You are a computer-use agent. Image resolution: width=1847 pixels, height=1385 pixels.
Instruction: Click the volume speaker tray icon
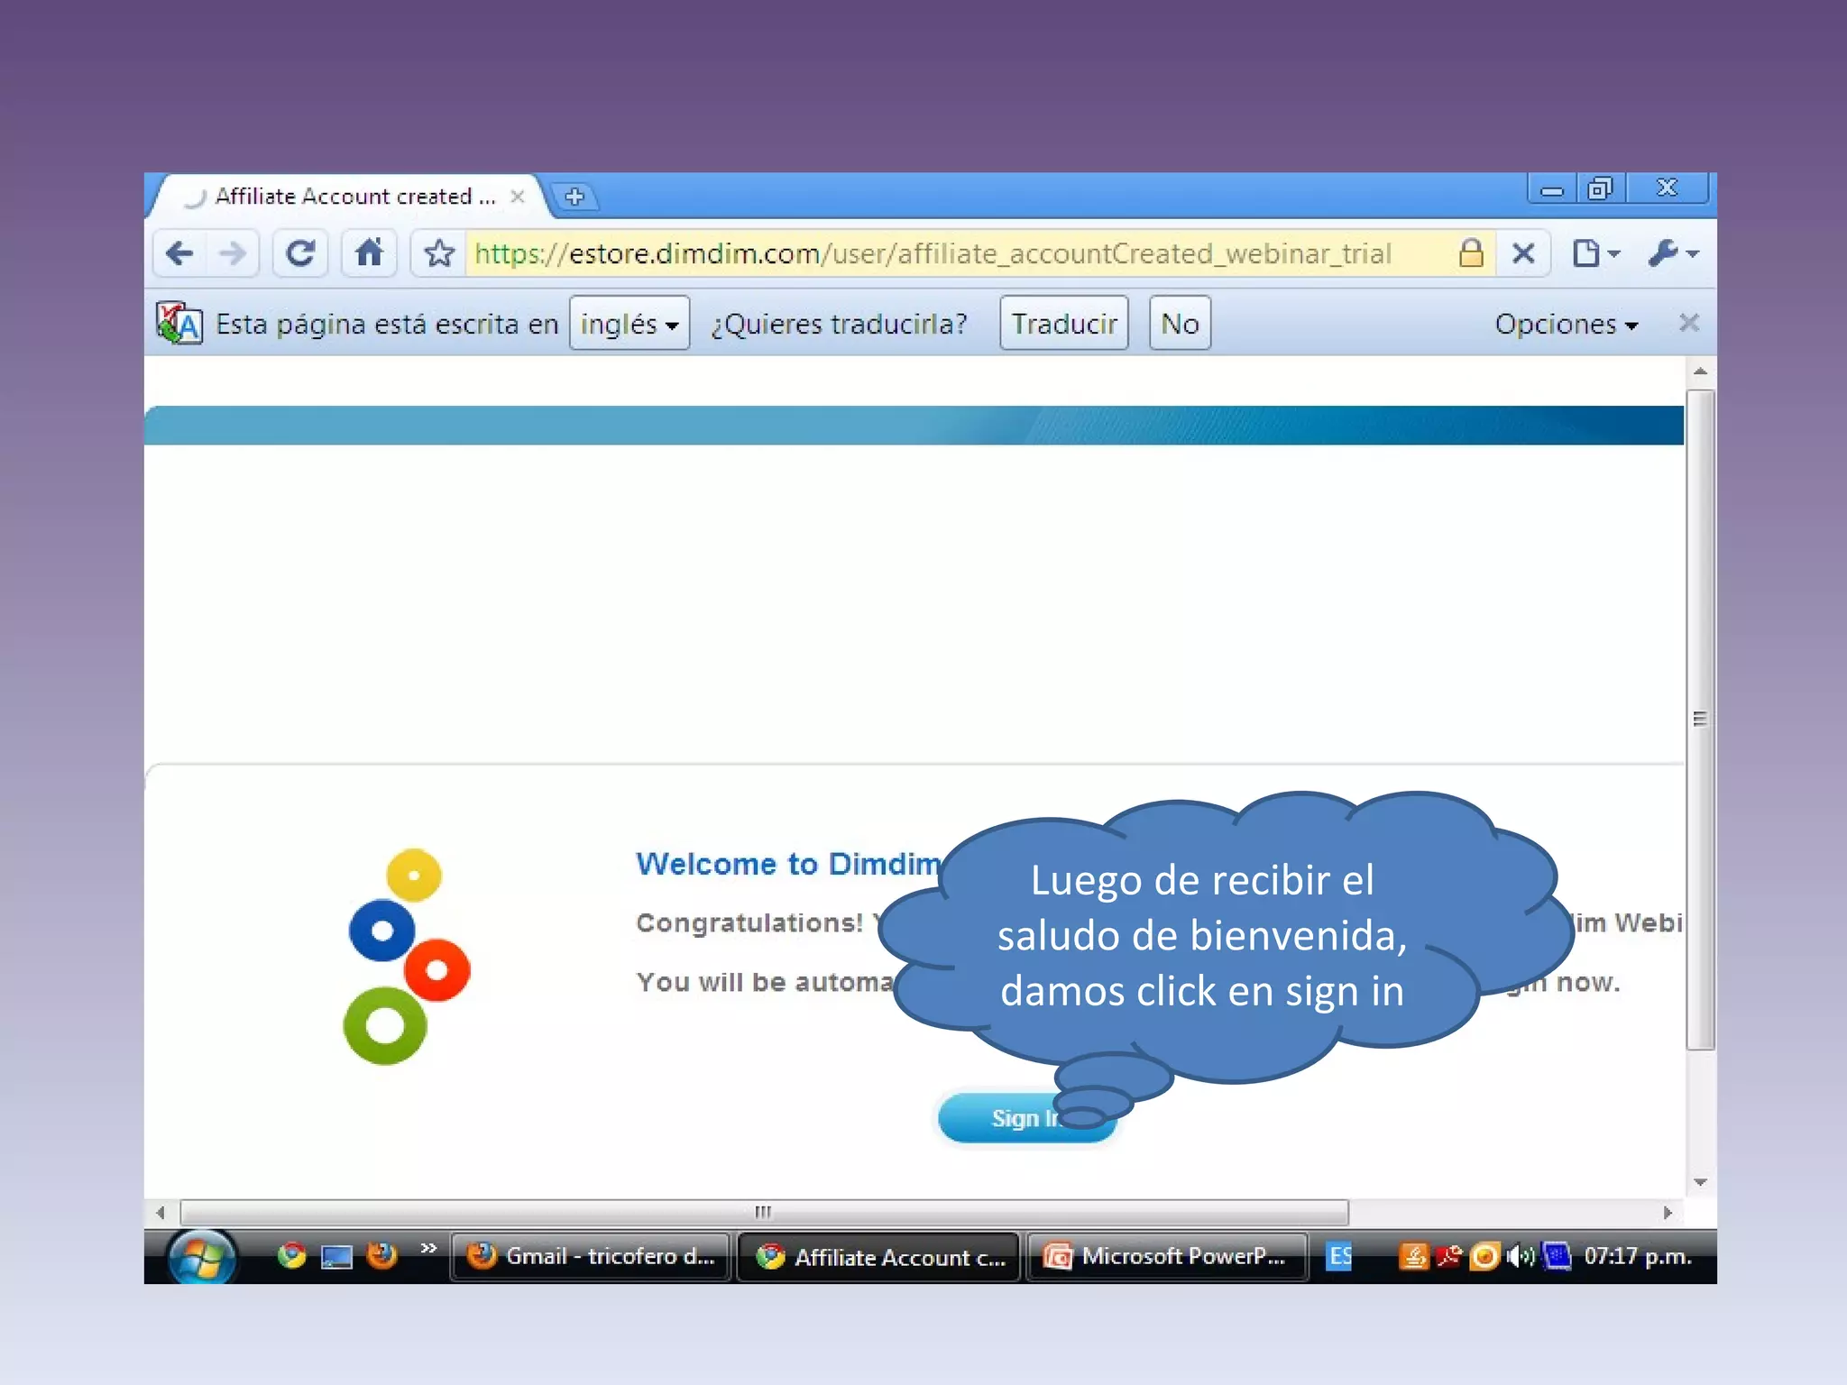click(x=1520, y=1256)
